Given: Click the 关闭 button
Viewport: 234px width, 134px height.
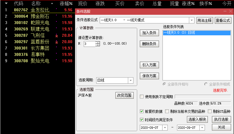Looking at the screenshot, I should [x=221, y=127].
